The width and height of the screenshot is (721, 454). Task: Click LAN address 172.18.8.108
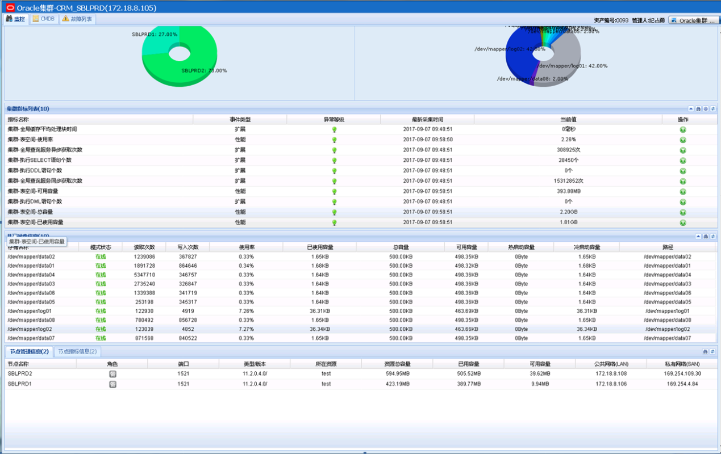click(611, 374)
